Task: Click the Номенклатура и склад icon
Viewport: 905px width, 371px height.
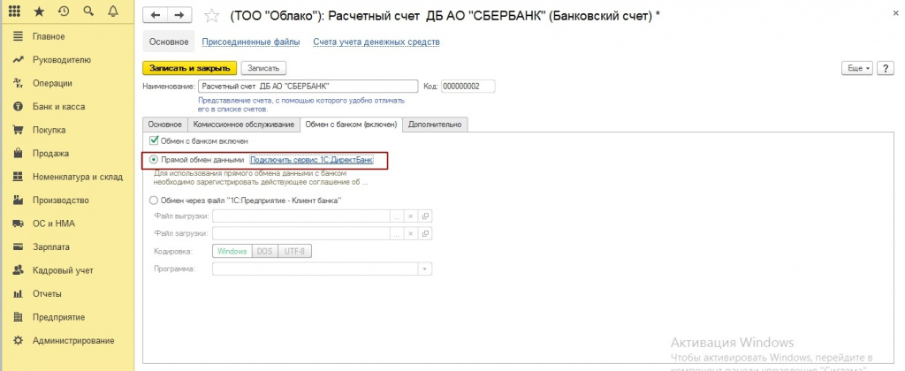Action: point(18,177)
